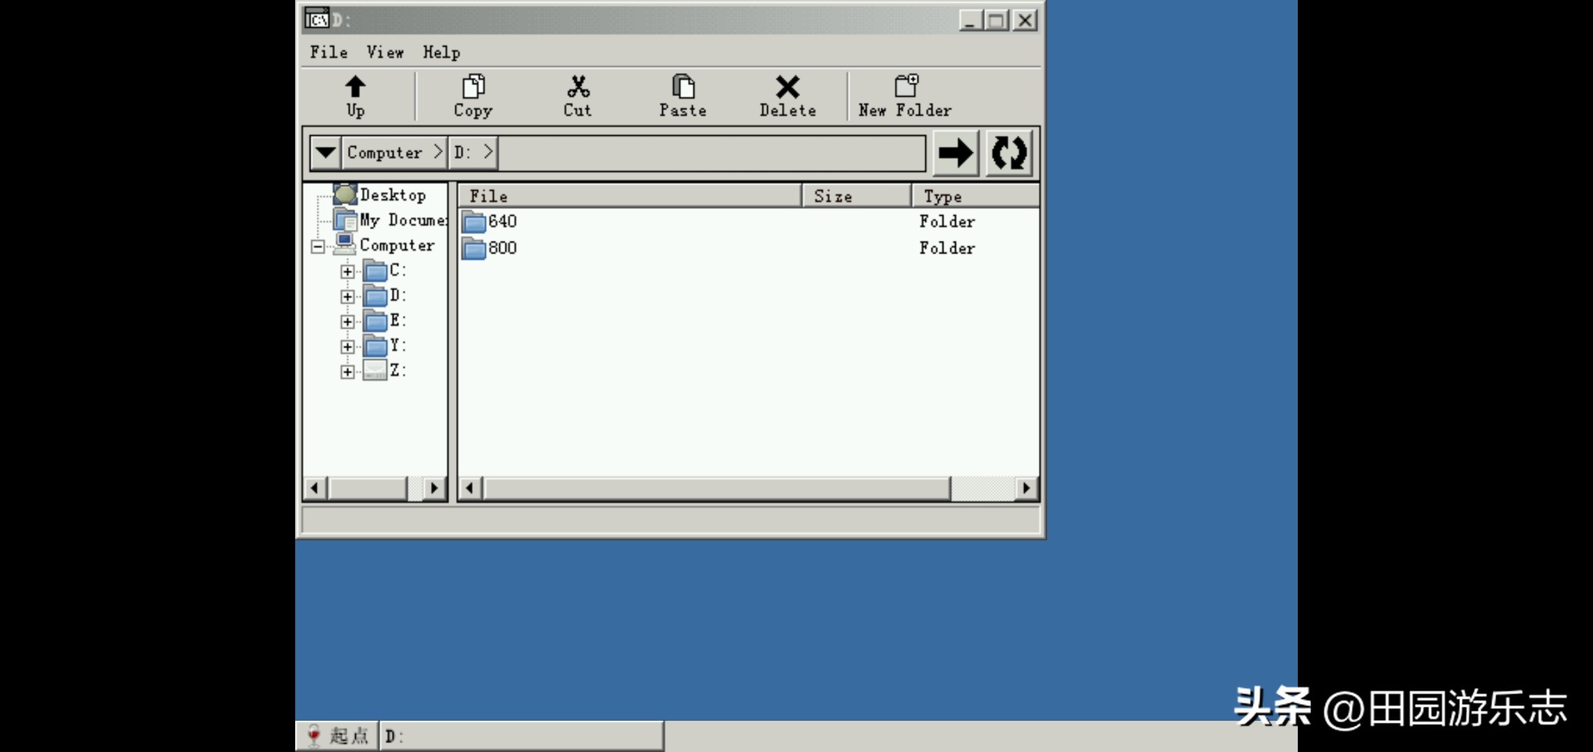Create a New Folder from toolbar

click(905, 88)
